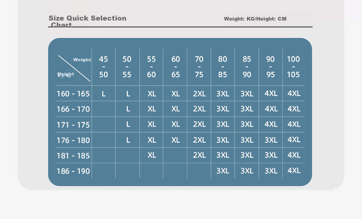The height and width of the screenshot is (219, 362).
Task: Select the 171 - 175 height row label
Action: coord(73,125)
